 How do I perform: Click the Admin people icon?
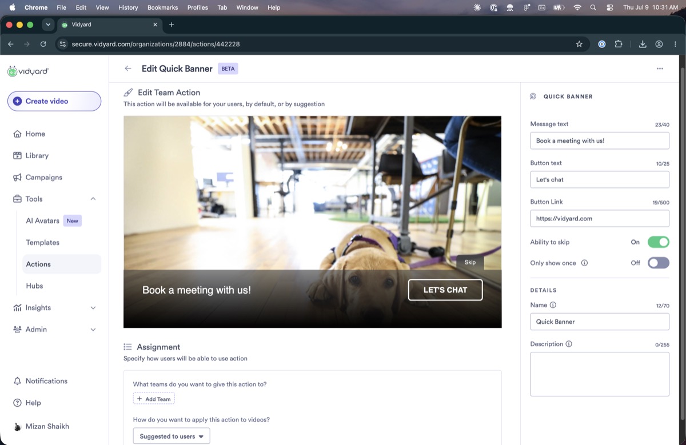(x=17, y=329)
